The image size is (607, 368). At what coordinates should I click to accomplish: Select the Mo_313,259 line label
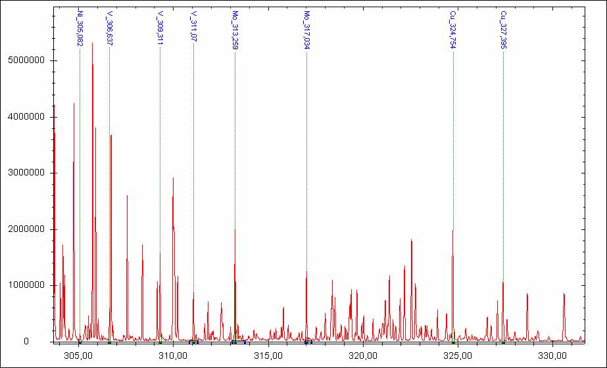(x=235, y=30)
